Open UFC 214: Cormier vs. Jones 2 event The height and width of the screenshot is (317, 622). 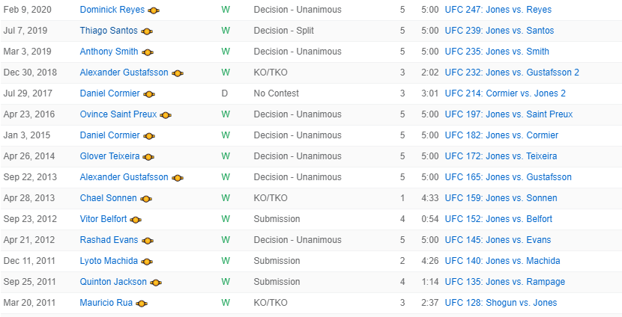coord(505,93)
